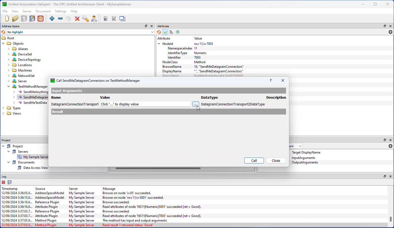
Task: Expand the Types folder
Action: point(3,108)
